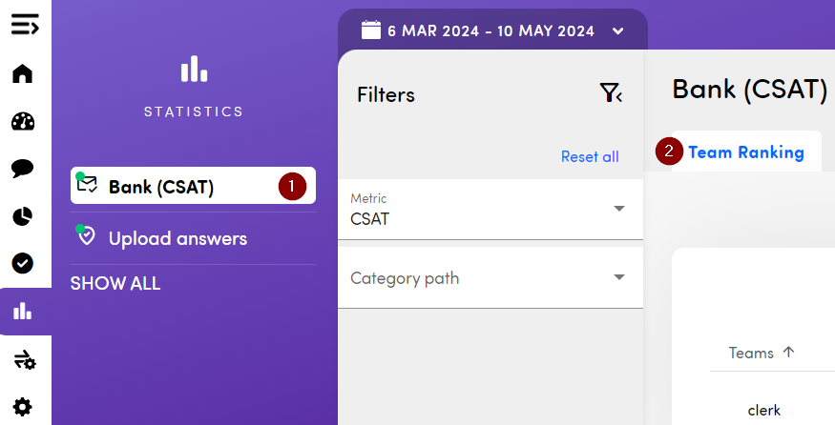Screen dimensions: 835x425
Task: Expand the date range dropdown chevron
Action: pos(618,30)
